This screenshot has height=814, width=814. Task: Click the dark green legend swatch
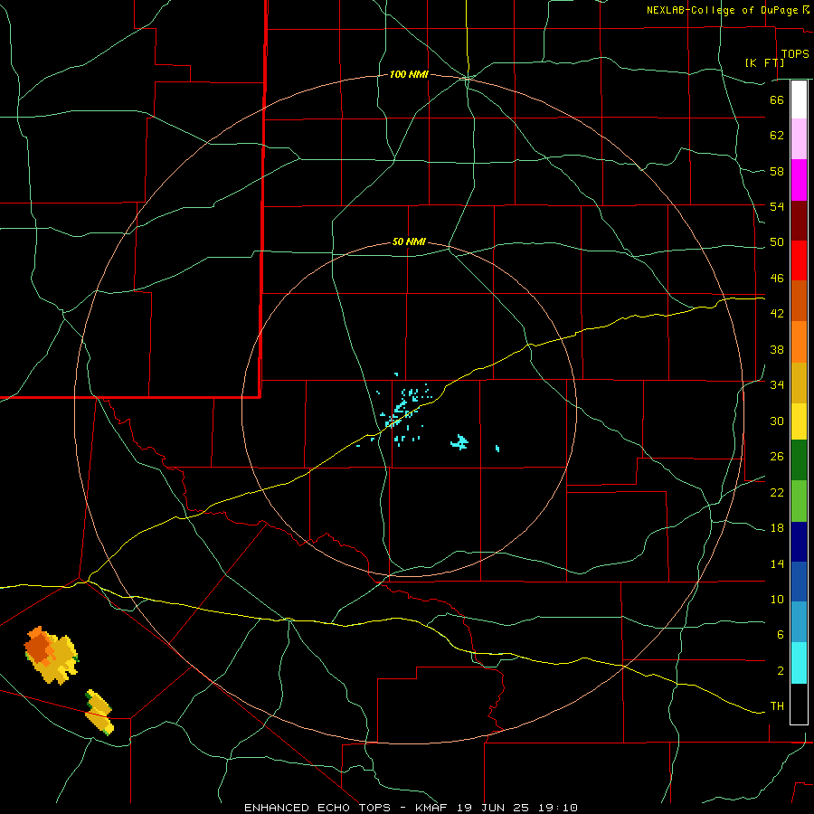tap(799, 460)
